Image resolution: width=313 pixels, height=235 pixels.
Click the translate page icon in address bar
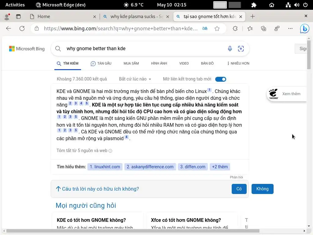point(205,28)
